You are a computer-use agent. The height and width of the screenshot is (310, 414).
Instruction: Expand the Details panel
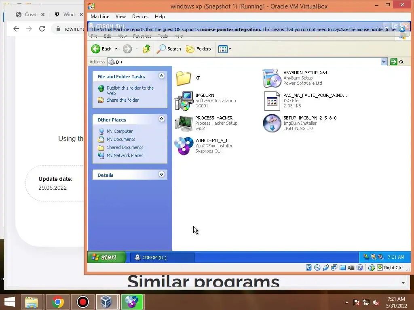point(162,174)
